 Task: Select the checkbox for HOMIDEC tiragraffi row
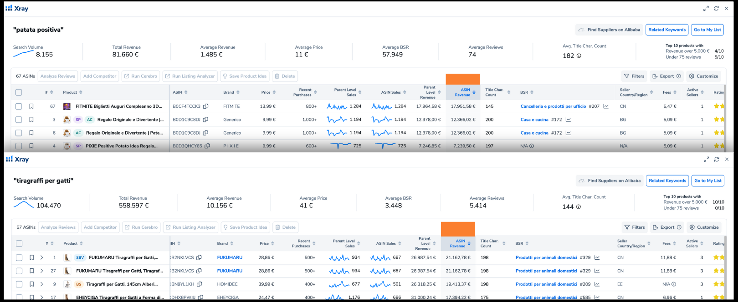tap(19, 284)
